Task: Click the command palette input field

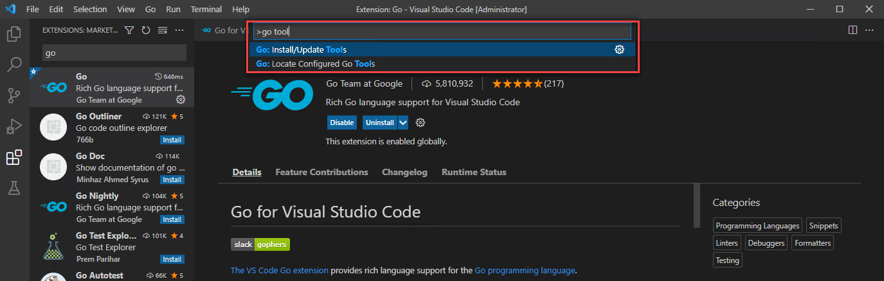Action: coord(444,31)
